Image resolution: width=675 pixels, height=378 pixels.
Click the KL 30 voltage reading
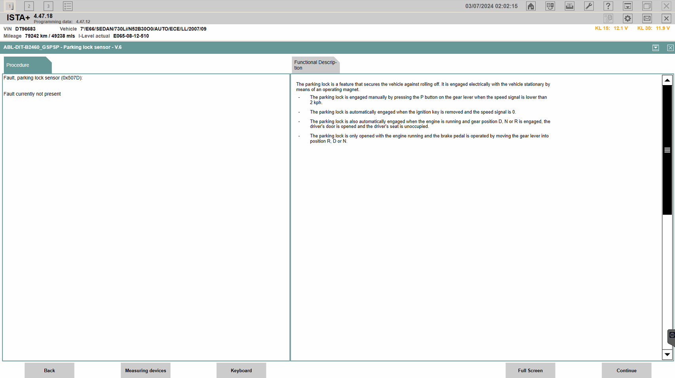point(654,28)
